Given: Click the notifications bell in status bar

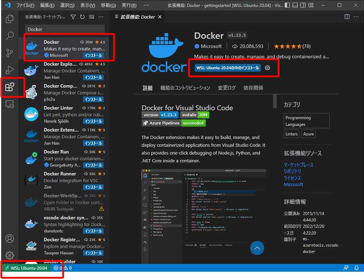Looking at the screenshot, I should pyautogui.click(x=356, y=268).
